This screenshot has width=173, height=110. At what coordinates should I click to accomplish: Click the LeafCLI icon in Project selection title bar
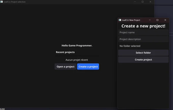coord(2,2)
